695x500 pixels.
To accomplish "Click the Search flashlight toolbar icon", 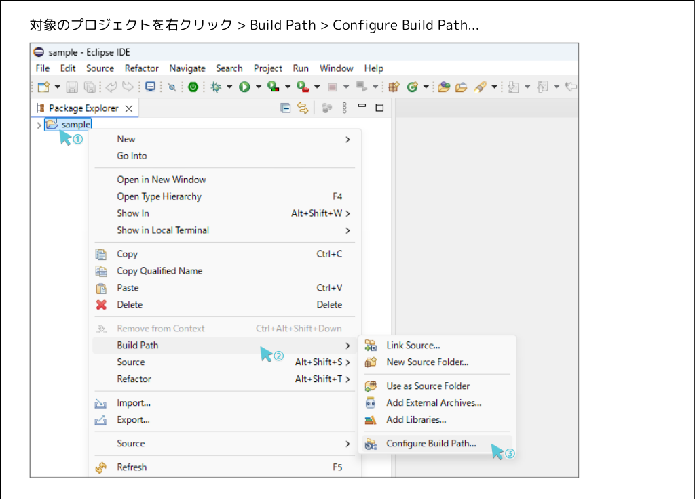I will tap(480, 87).
